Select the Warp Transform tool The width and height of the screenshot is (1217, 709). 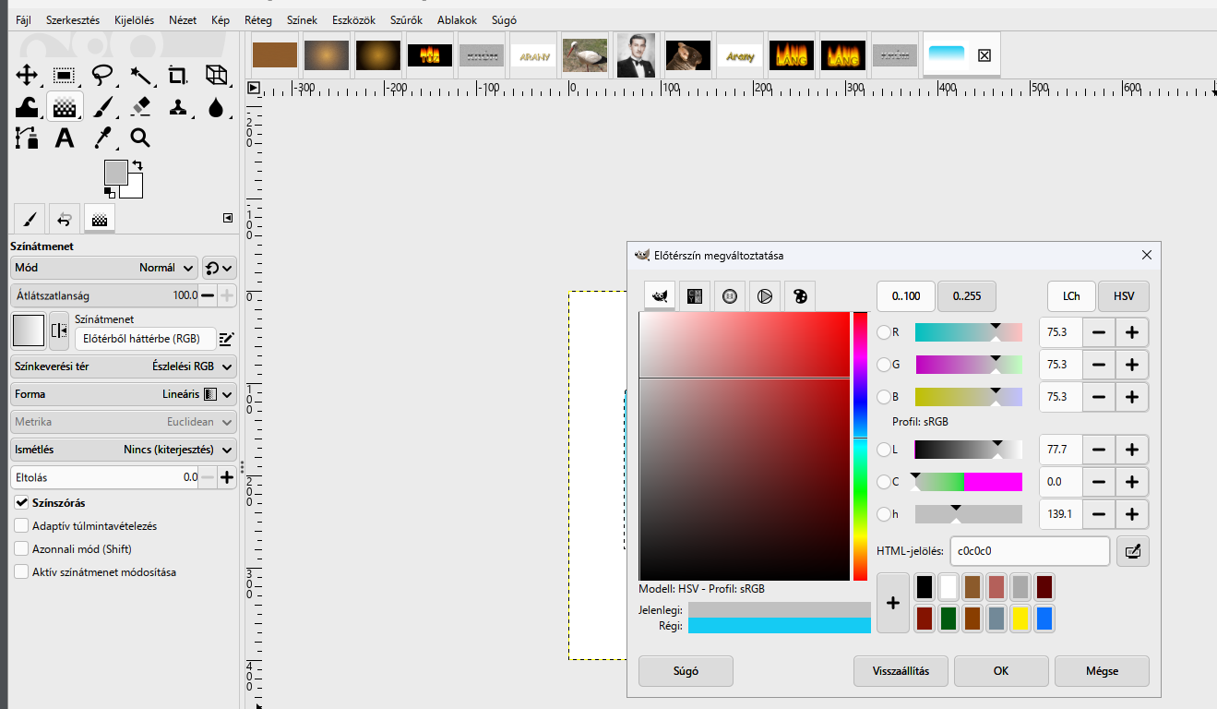pyautogui.click(x=26, y=107)
